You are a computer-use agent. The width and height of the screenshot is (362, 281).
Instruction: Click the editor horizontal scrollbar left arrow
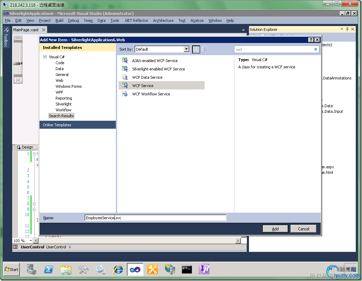pos(36,241)
